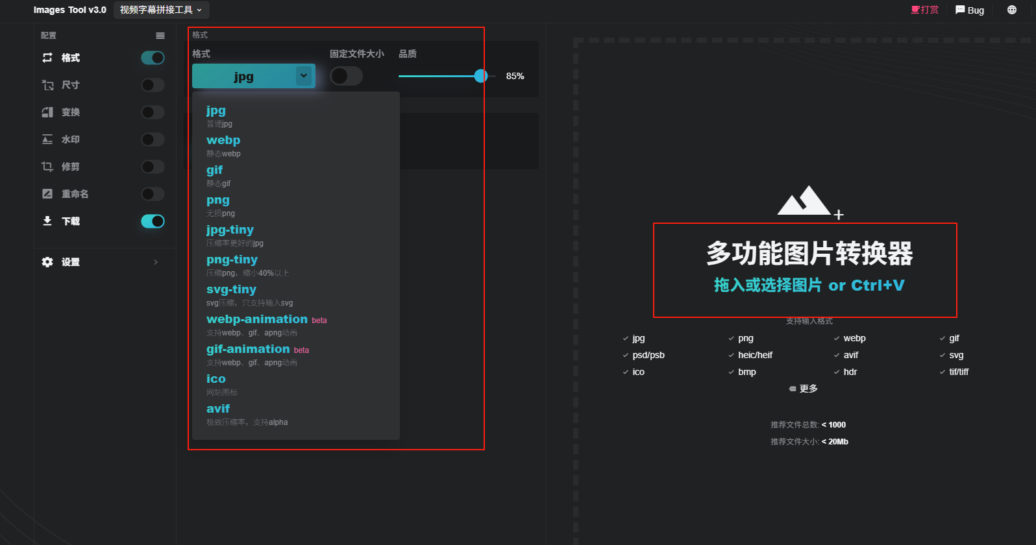The image size is (1036, 545).
Task: Click the settings gear icon
Action: (47, 262)
